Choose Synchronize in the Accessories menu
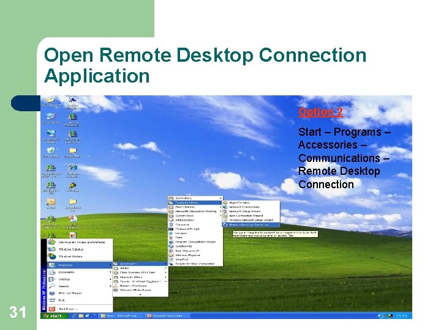Viewport: 441px width, 330px height. click(195, 246)
